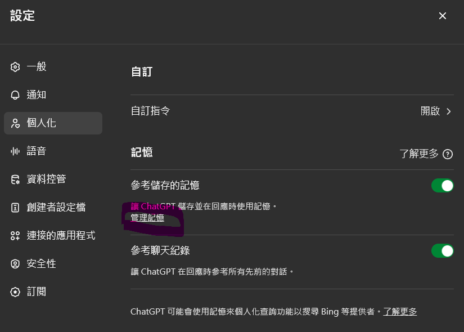Open 了解更多 next to 記憶 heading

[x=418, y=154]
